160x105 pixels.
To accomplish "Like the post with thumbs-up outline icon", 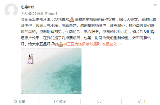I will coord(140,101).
